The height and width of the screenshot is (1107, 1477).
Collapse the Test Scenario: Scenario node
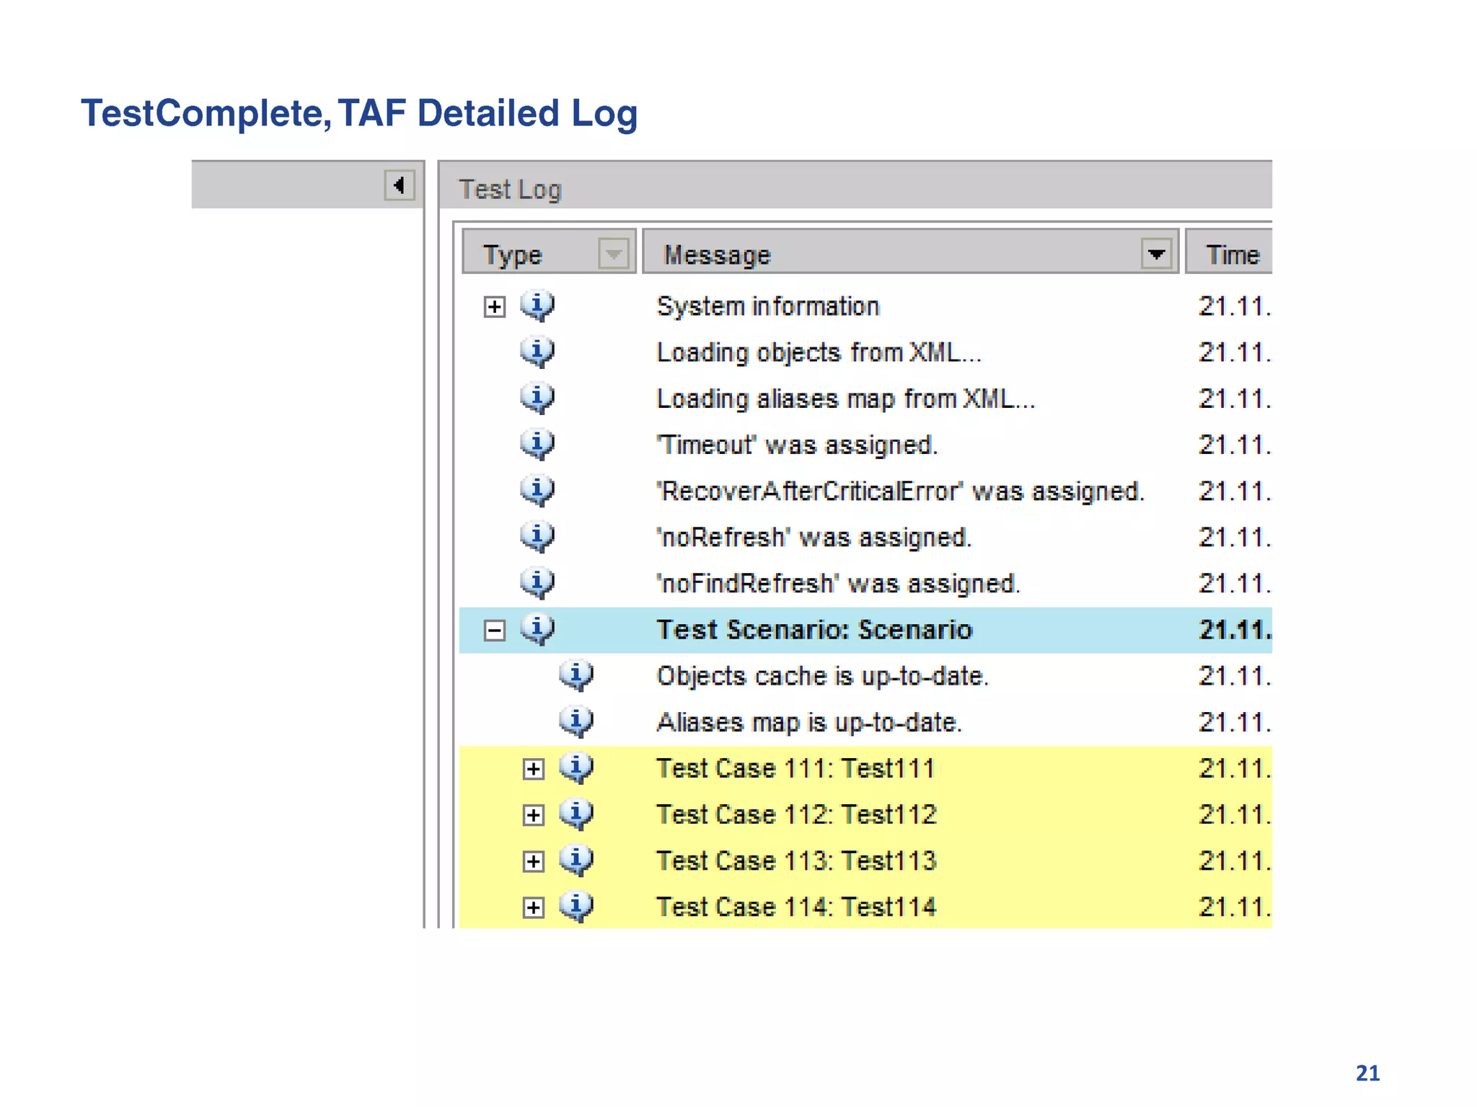(495, 631)
